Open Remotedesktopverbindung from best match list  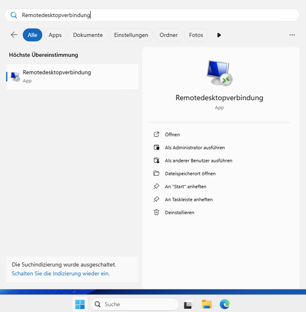click(57, 76)
